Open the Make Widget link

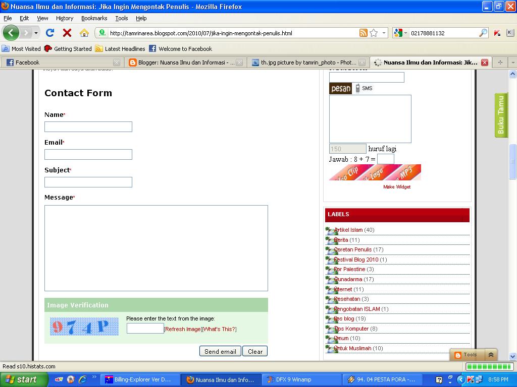click(x=397, y=187)
